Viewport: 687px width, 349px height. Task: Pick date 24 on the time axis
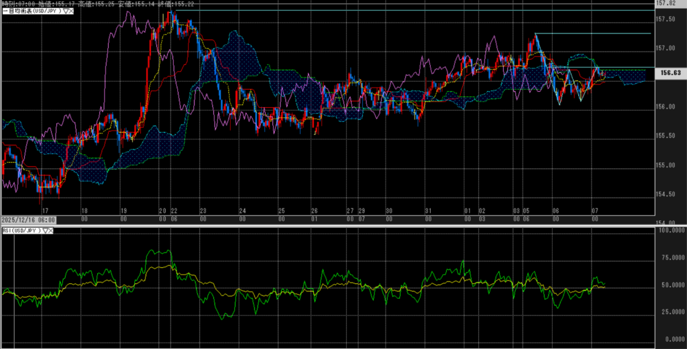[x=242, y=210]
